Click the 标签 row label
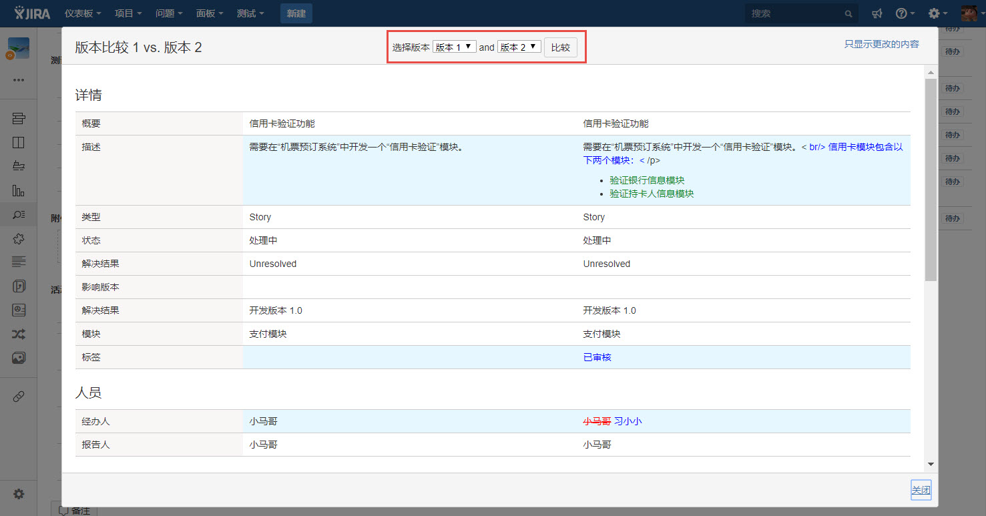This screenshot has height=516, width=986. click(91, 357)
